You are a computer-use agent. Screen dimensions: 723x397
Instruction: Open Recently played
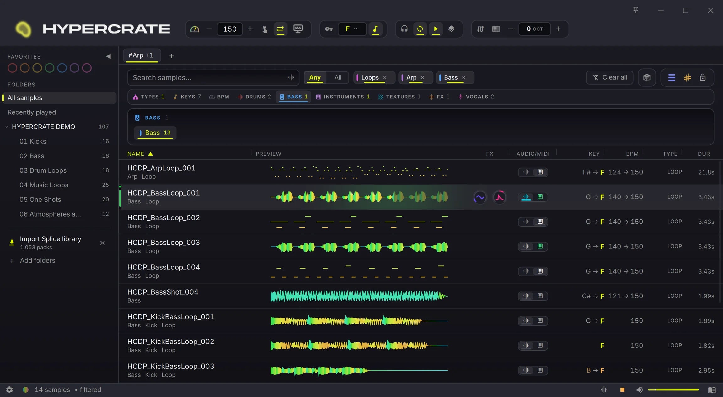click(32, 112)
